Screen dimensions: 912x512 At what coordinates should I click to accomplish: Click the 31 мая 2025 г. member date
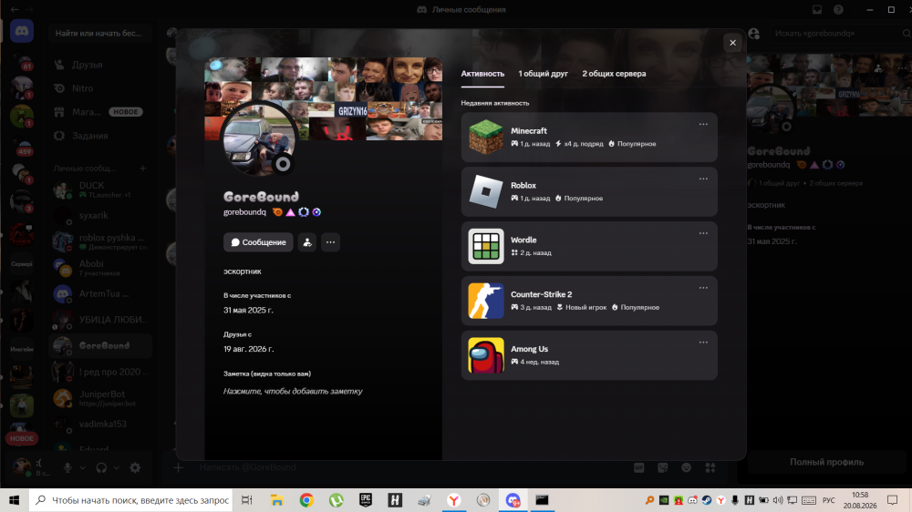point(248,311)
